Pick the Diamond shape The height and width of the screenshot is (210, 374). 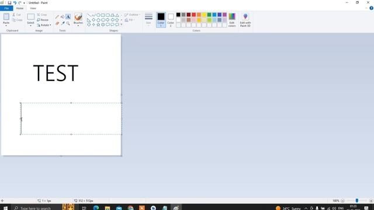click(93, 20)
